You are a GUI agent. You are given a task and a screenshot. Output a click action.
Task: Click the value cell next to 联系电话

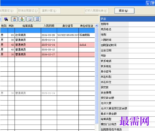pos(142,61)
